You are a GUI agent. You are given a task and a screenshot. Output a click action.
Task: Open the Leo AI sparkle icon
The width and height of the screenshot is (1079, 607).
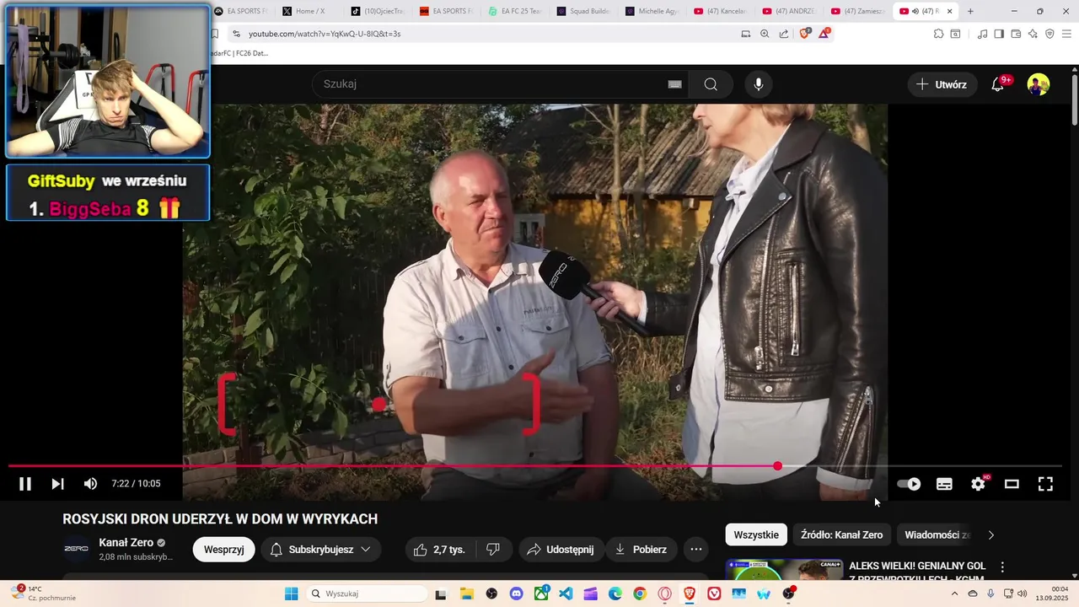click(1033, 34)
